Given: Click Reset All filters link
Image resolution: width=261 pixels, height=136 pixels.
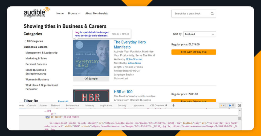Looking at the screenshot, I should click(63, 101).
